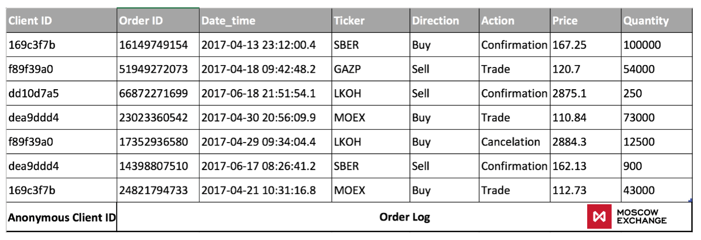Click the Cancelation action cell
This screenshot has width=701, height=240.
click(x=515, y=142)
